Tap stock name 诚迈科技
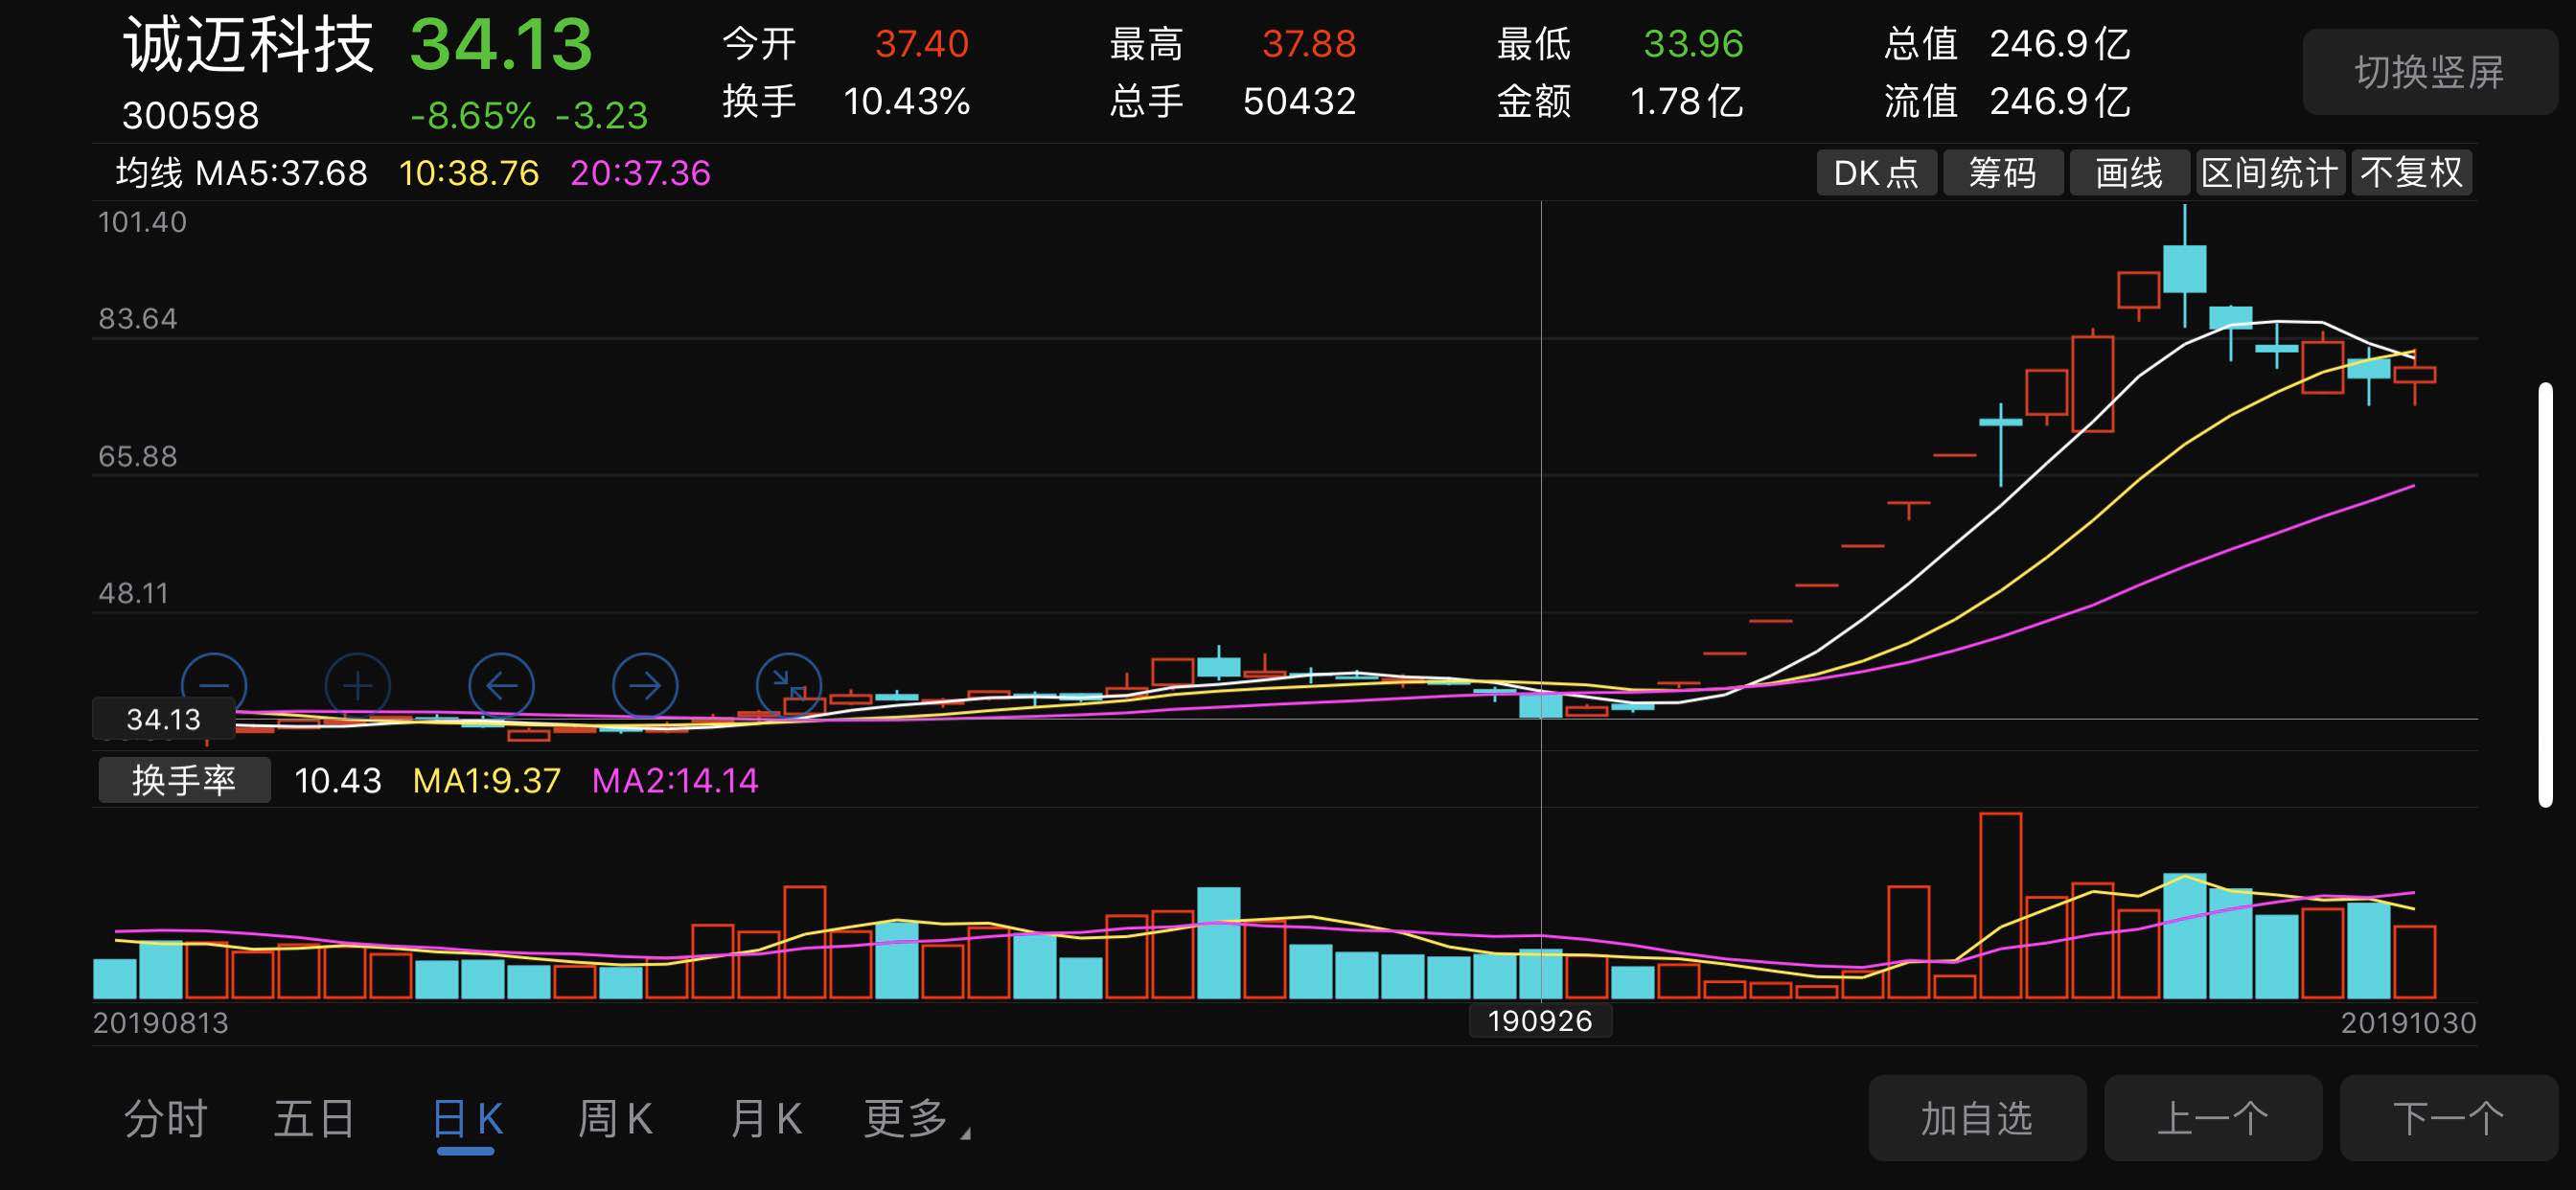This screenshot has height=1190, width=2576. pos(248,45)
